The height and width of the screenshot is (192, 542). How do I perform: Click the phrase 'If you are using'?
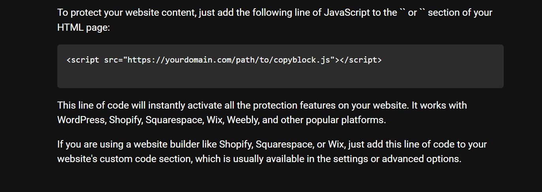(x=90, y=144)
